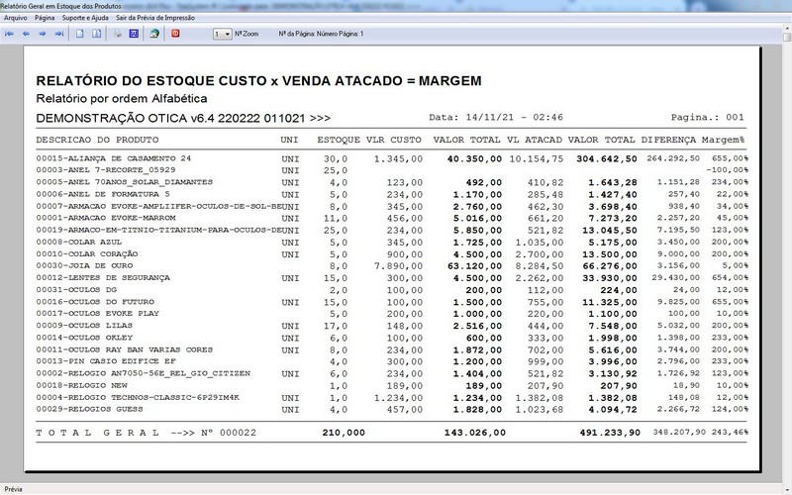
Task: Click column header 'VLR CUSTO'
Action: [x=393, y=140]
